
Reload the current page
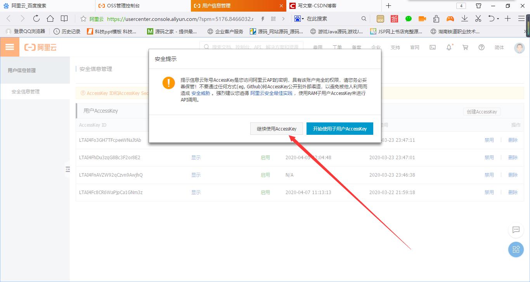click(x=36, y=19)
